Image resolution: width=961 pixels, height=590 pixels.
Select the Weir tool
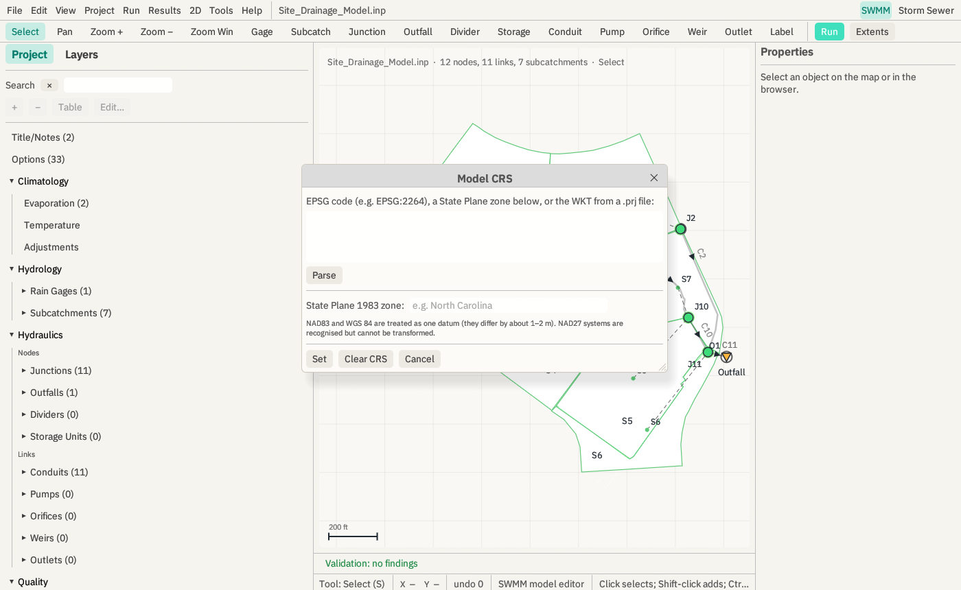pos(697,32)
